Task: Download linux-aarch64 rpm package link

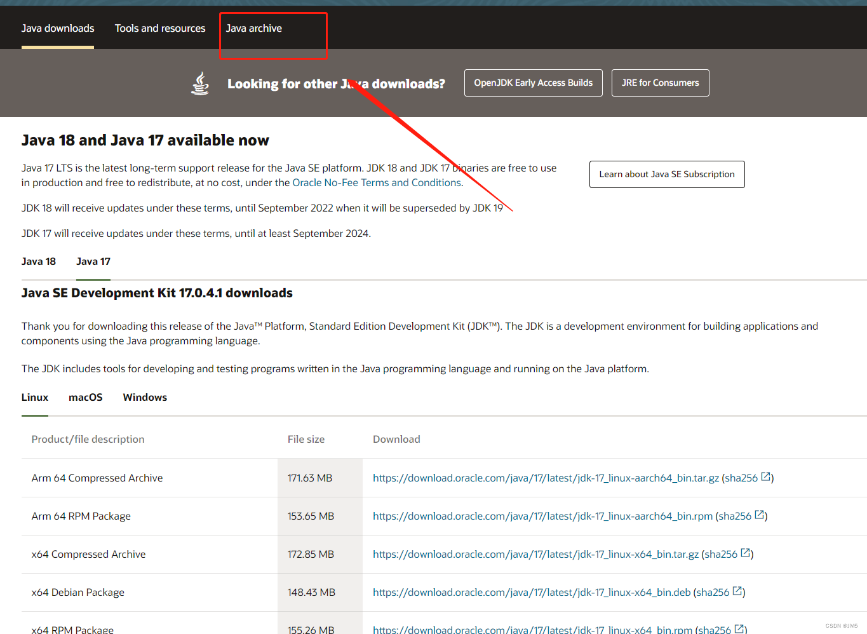Action: (543, 516)
